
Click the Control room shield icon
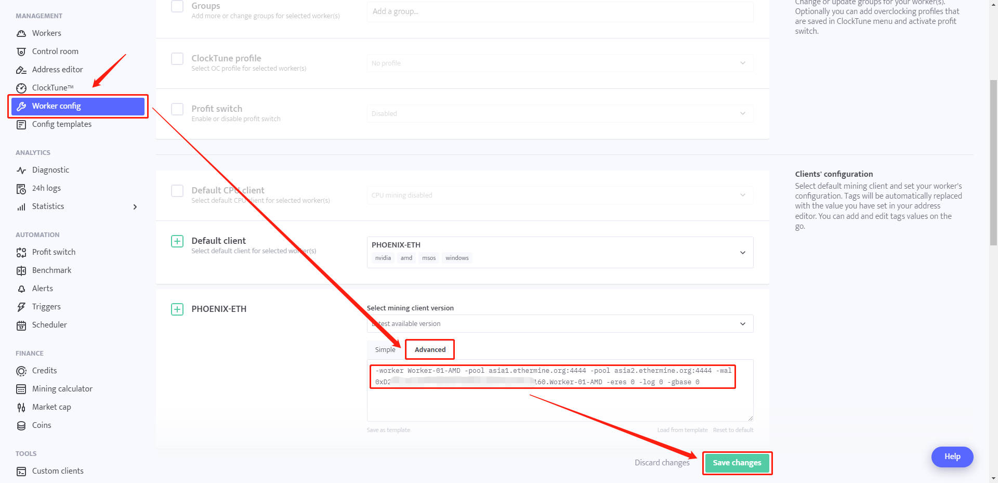pos(21,51)
